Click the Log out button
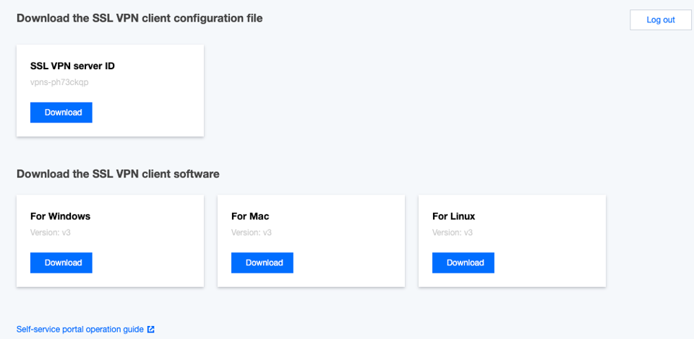The width and height of the screenshot is (694, 339). [x=660, y=20]
